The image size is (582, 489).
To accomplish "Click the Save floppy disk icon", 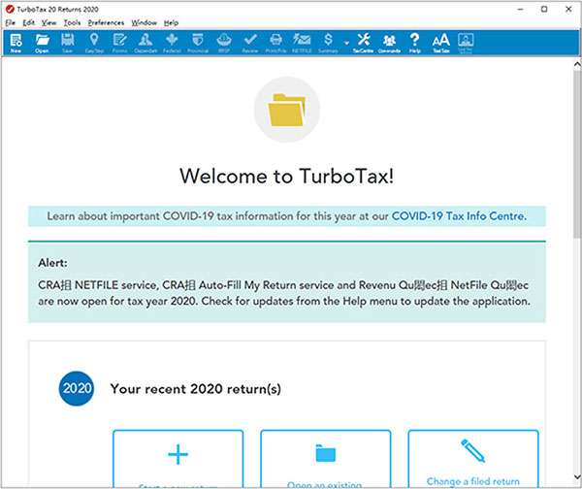I will coord(68,43).
